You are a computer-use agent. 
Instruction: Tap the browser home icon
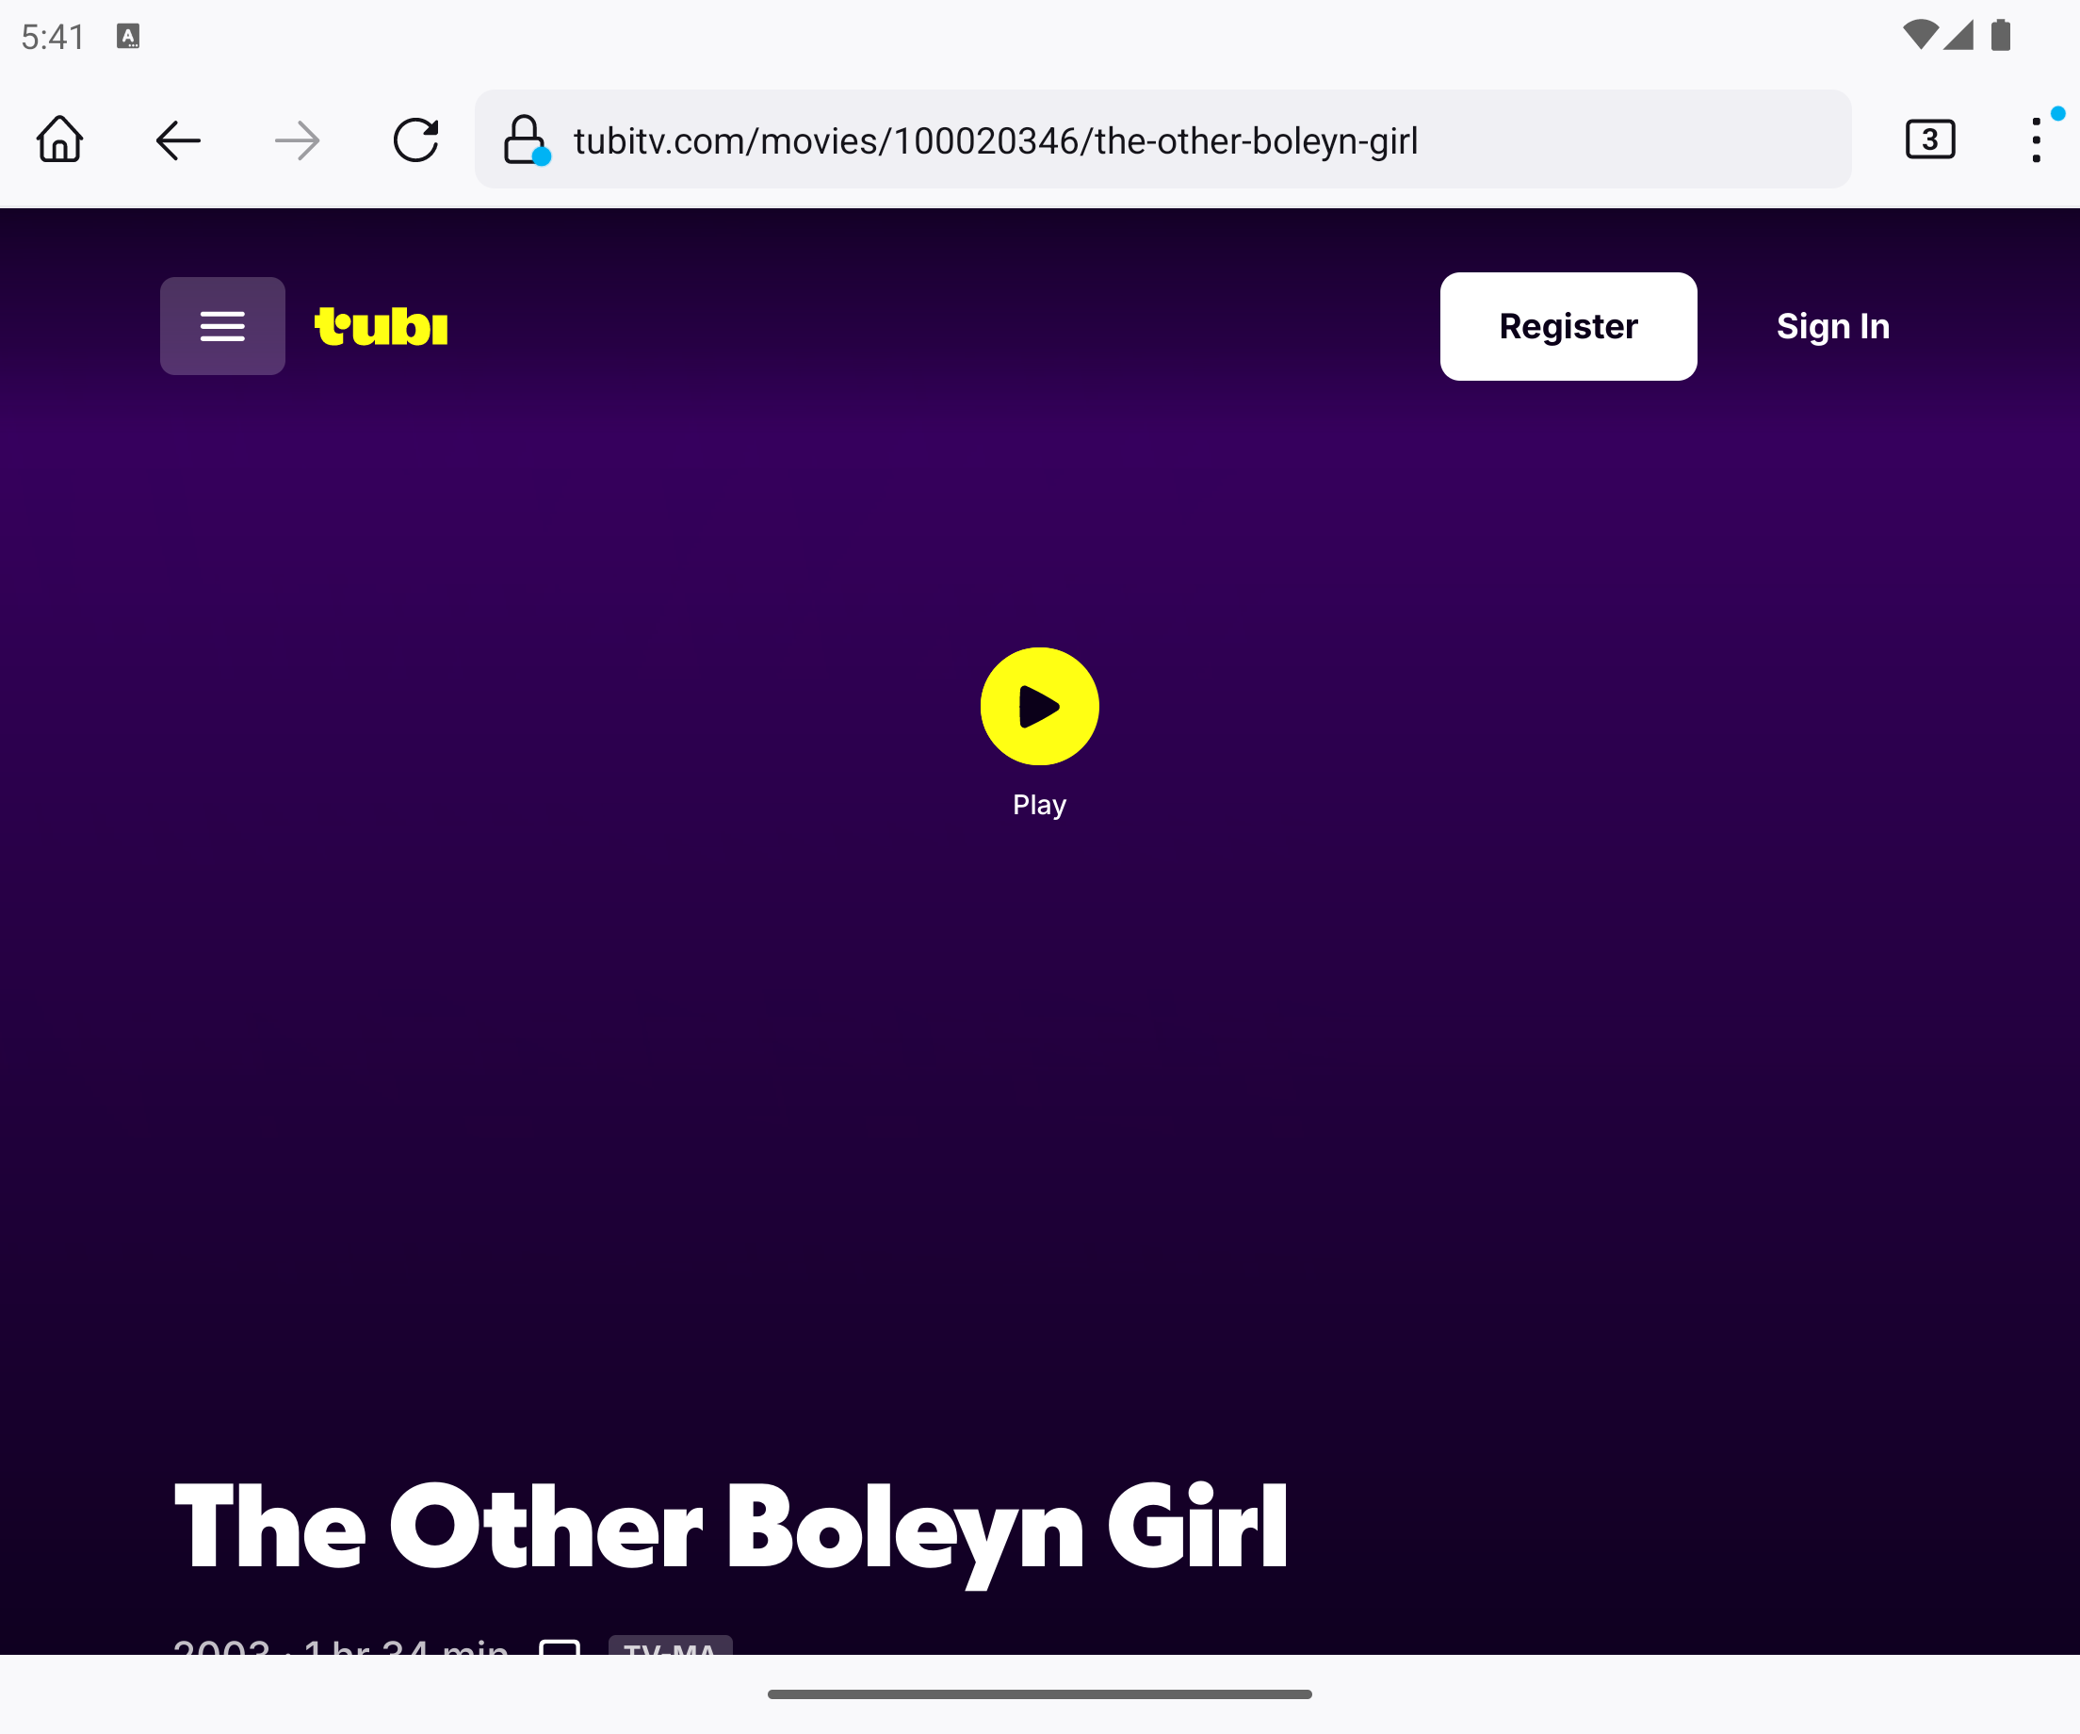point(59,139)
